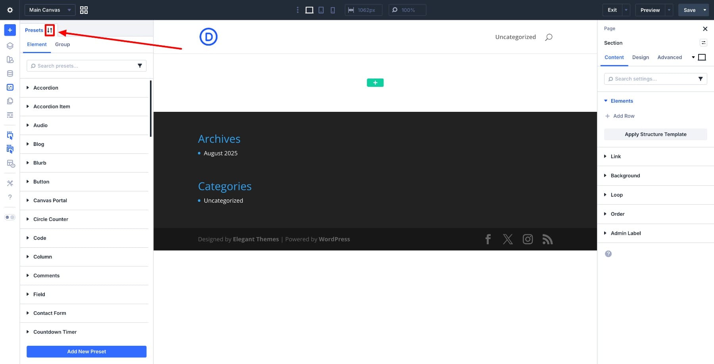
Task: Toggle the dark mode switch in sidebar
Action: [10, 217]
